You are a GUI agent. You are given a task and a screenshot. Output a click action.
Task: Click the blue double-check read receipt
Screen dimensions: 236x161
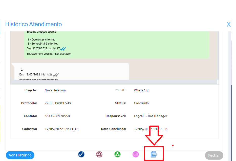point(63,49)
